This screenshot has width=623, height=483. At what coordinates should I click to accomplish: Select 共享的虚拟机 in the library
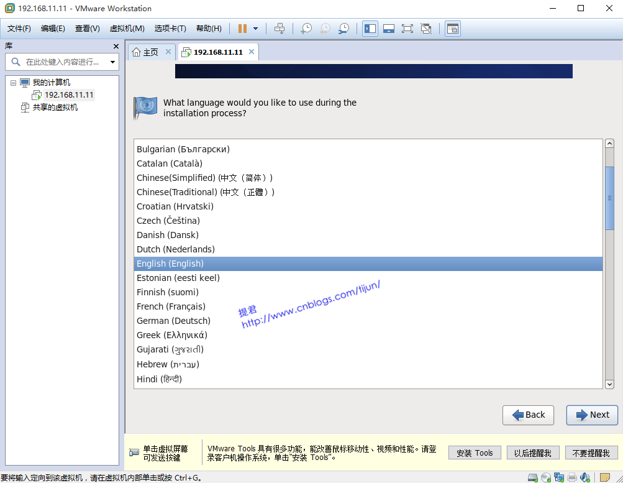coord(55,108)
